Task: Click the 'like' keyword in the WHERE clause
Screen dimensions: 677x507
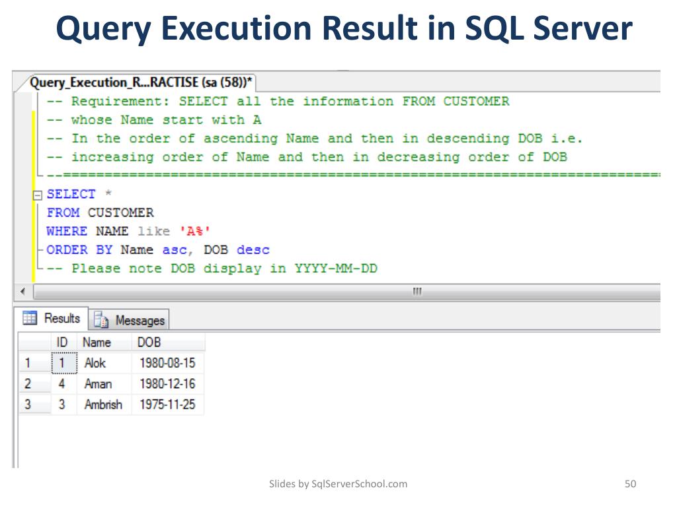Action: (x=153, y=232)
